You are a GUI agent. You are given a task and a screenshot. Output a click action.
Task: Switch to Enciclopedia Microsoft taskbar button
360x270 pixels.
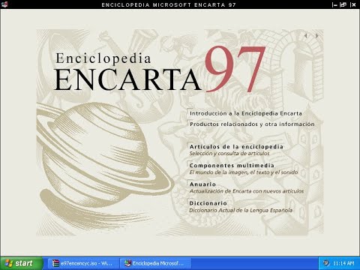point(155,263)
